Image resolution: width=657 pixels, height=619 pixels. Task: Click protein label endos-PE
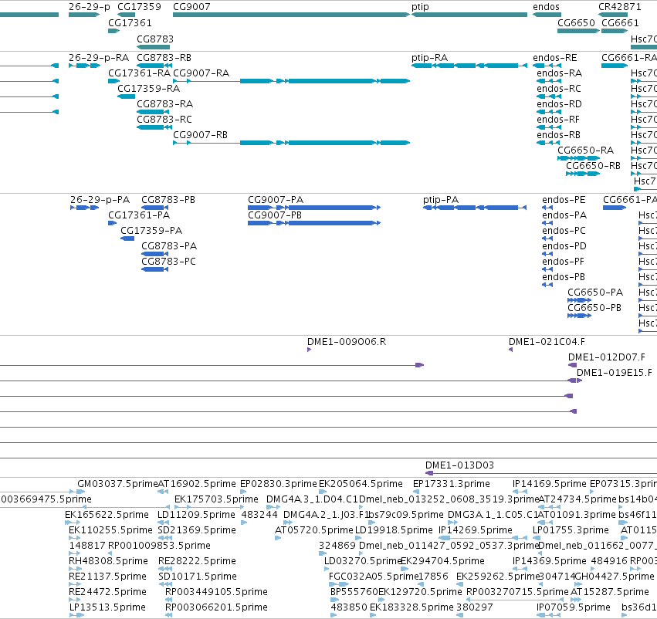click(x=564, y=200)
